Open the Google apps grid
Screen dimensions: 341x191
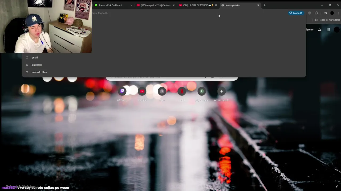click(x=328, y=30)
